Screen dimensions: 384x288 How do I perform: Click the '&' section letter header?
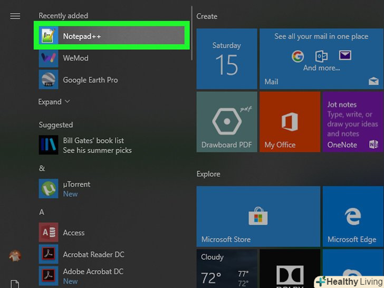[42, 168]
